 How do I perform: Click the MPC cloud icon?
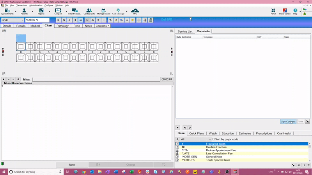click(x=135, y=12)
